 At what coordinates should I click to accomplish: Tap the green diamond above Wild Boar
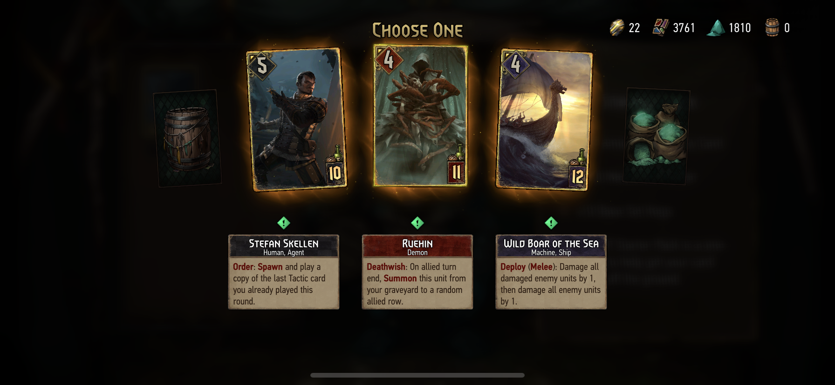pyautogui.click(x=551, y=223)
